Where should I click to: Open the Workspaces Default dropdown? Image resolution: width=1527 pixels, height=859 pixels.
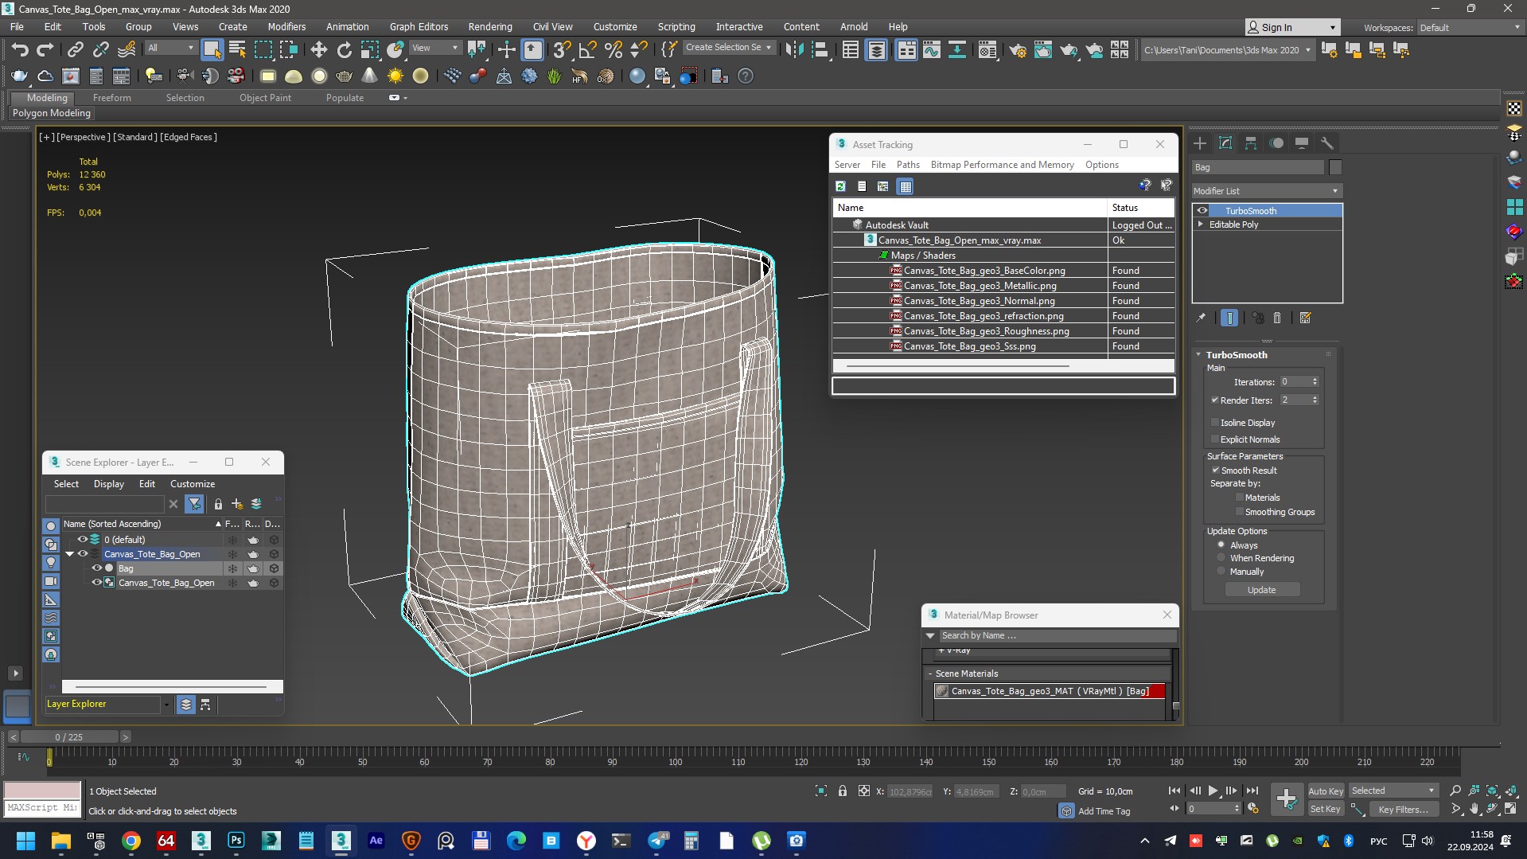(x=1470, y=28)
